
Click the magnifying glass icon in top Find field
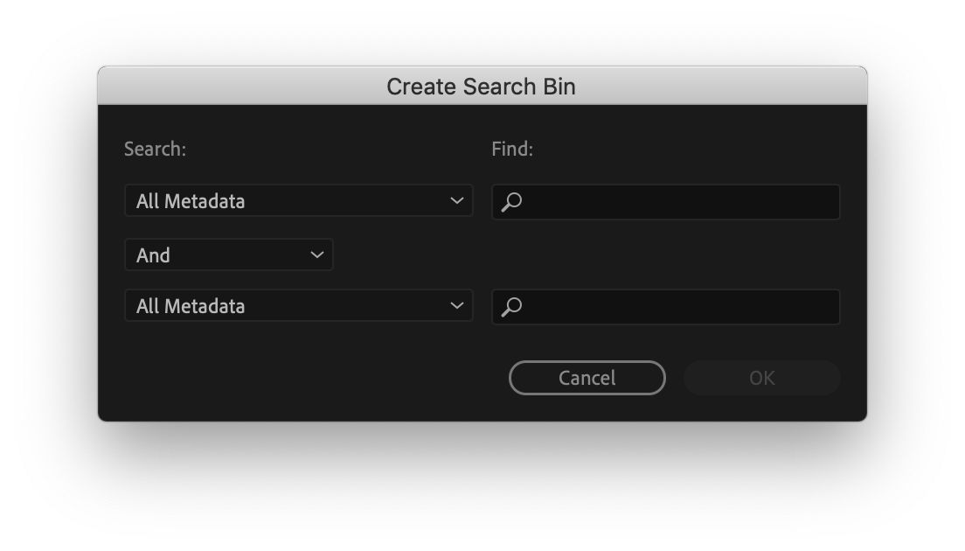click(x=511, y=201)
